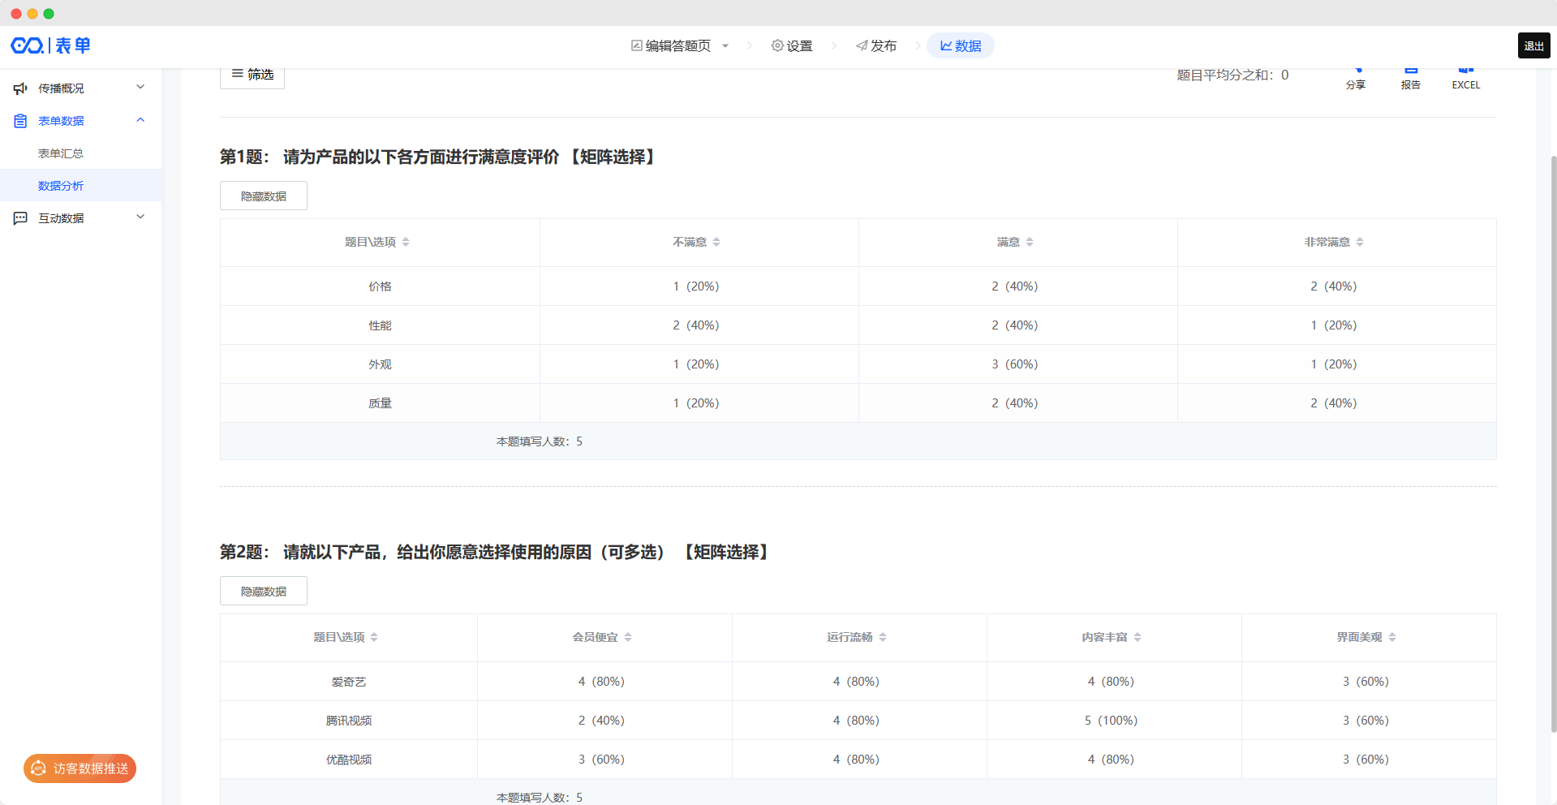Sort the 界面美观 column

click(1392, 637)
